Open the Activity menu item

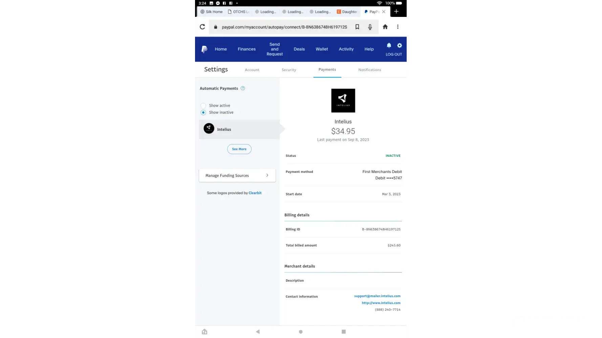[x=346, y=49]
